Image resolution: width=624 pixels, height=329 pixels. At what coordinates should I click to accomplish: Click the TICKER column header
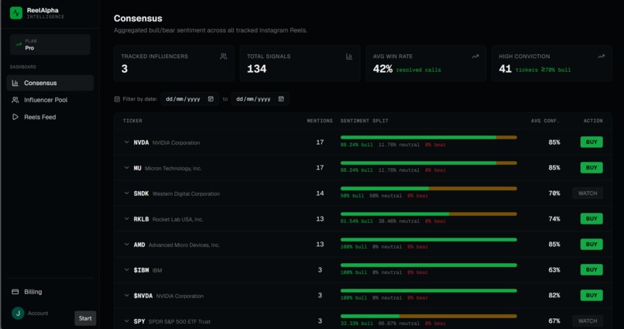coord(132,121)
